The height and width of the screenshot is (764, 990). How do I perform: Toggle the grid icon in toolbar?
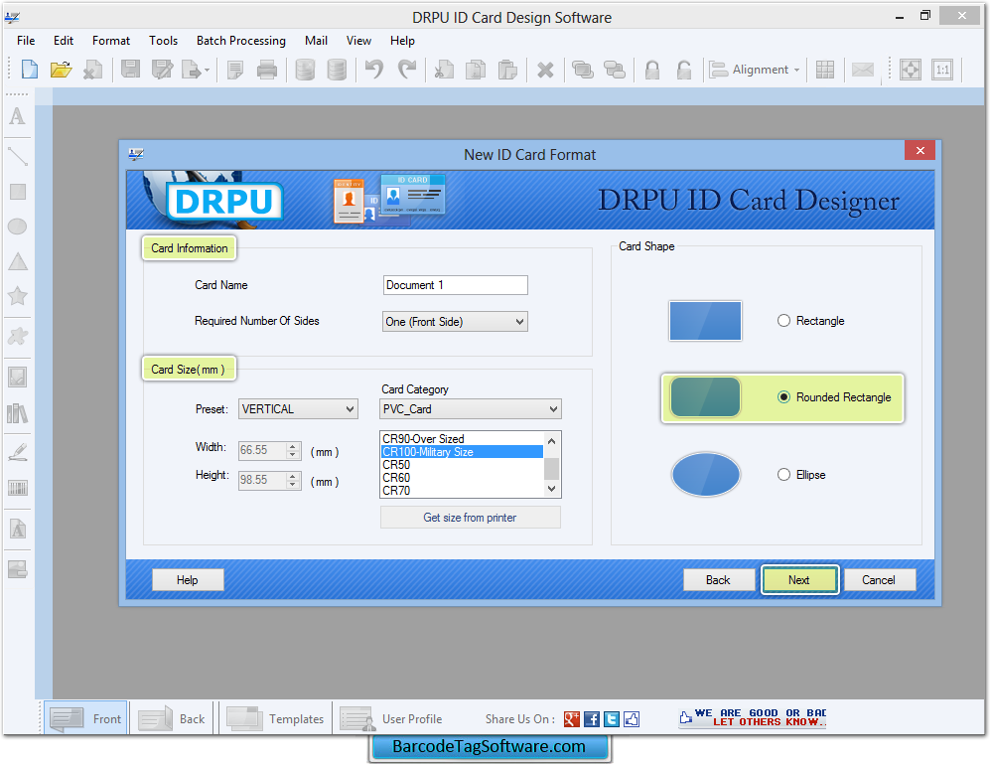pyautogui.click(x=825, y=70)
